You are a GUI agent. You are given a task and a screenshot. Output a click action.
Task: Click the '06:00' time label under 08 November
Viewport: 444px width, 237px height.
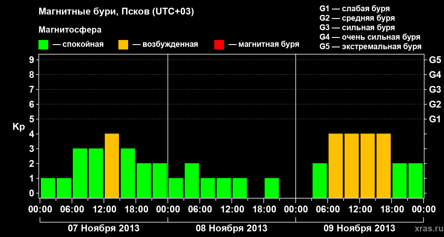(200, 209)
